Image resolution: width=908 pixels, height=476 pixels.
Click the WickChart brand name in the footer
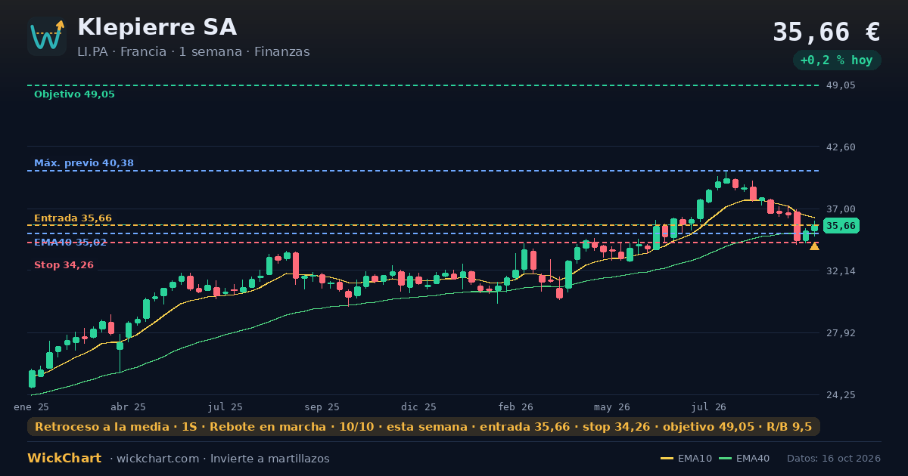point(64,459)
